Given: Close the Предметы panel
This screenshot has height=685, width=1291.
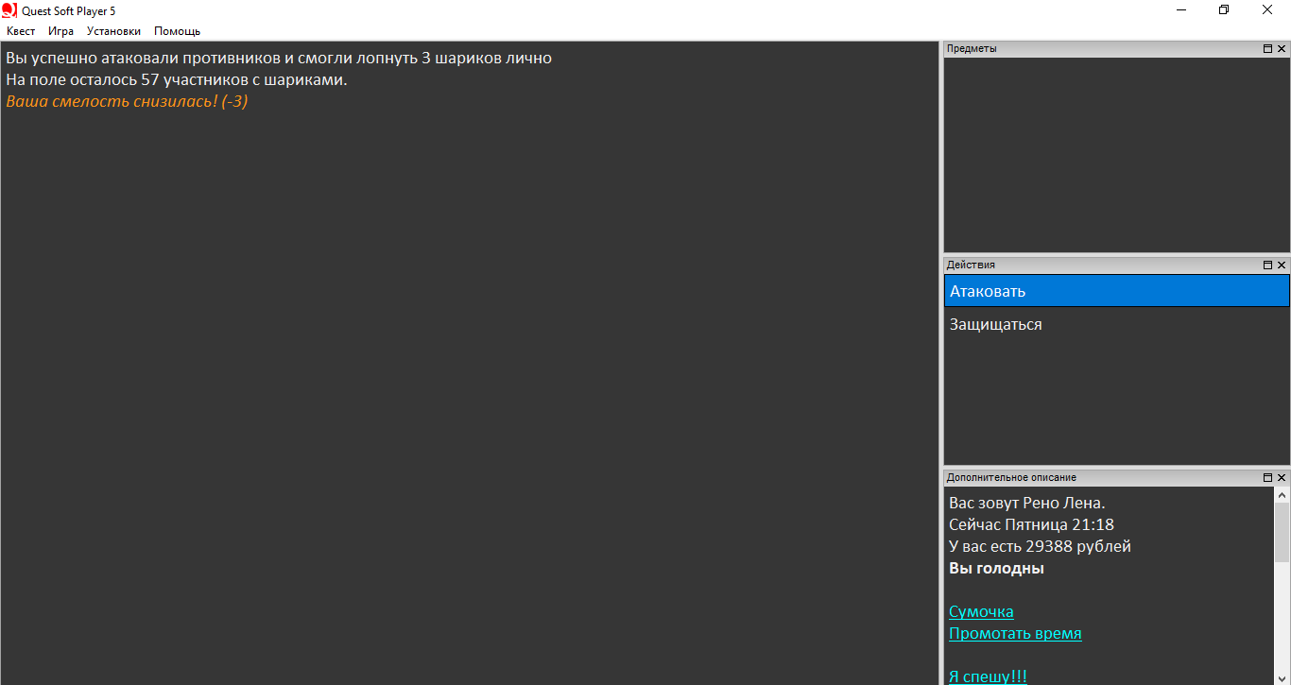Looking at the screenshot, I should point(1282,49).
